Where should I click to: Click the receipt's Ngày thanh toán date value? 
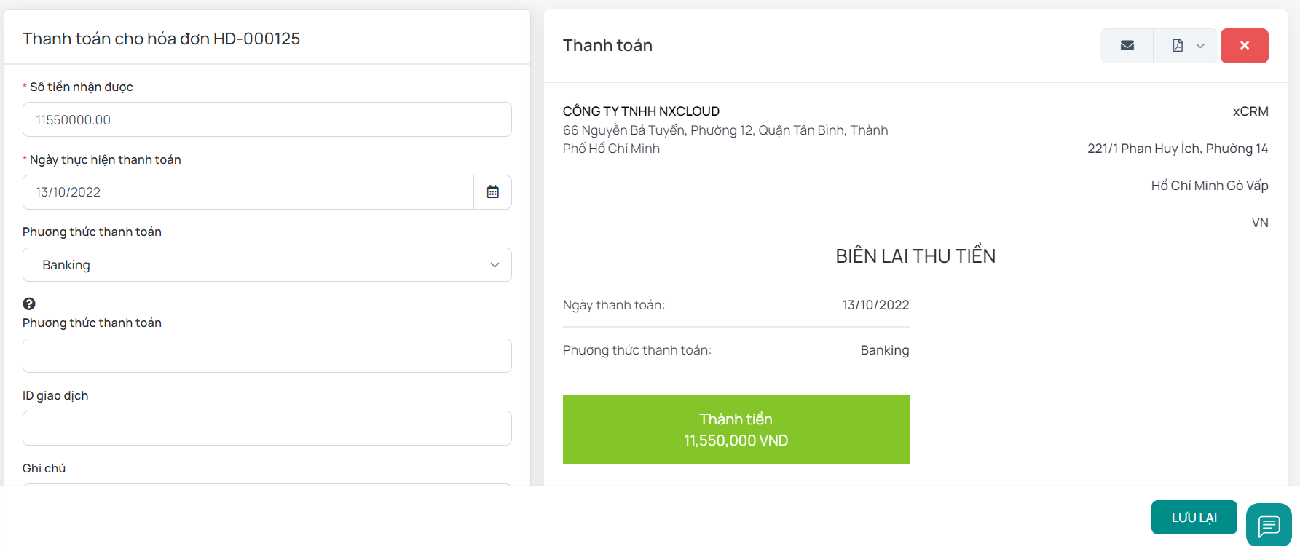tap(875, 305)
